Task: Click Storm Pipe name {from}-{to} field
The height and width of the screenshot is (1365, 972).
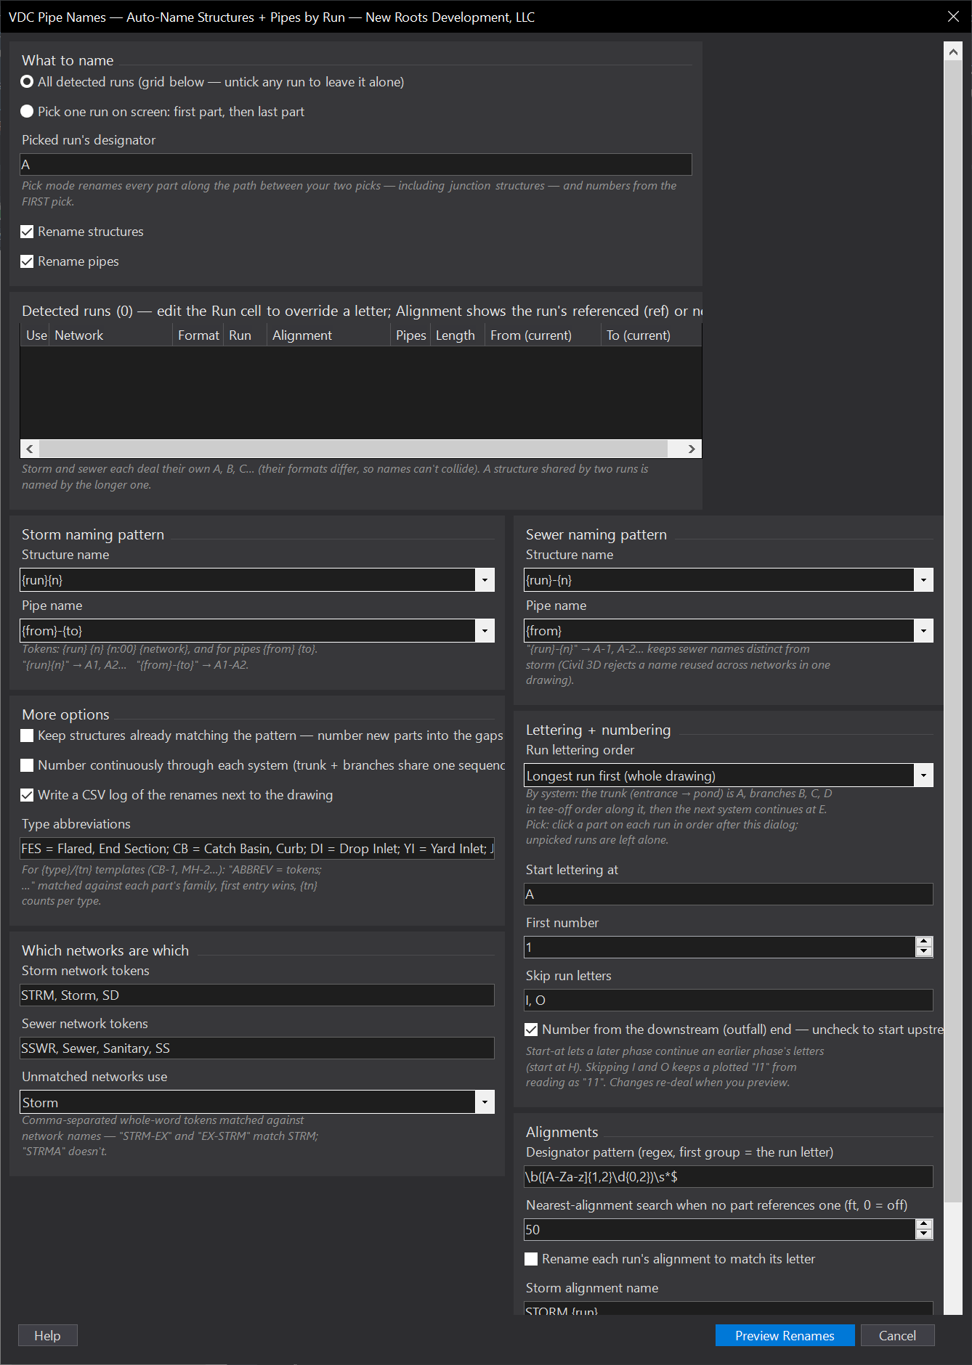Action: pyautogui.click(x=248, y=631)
